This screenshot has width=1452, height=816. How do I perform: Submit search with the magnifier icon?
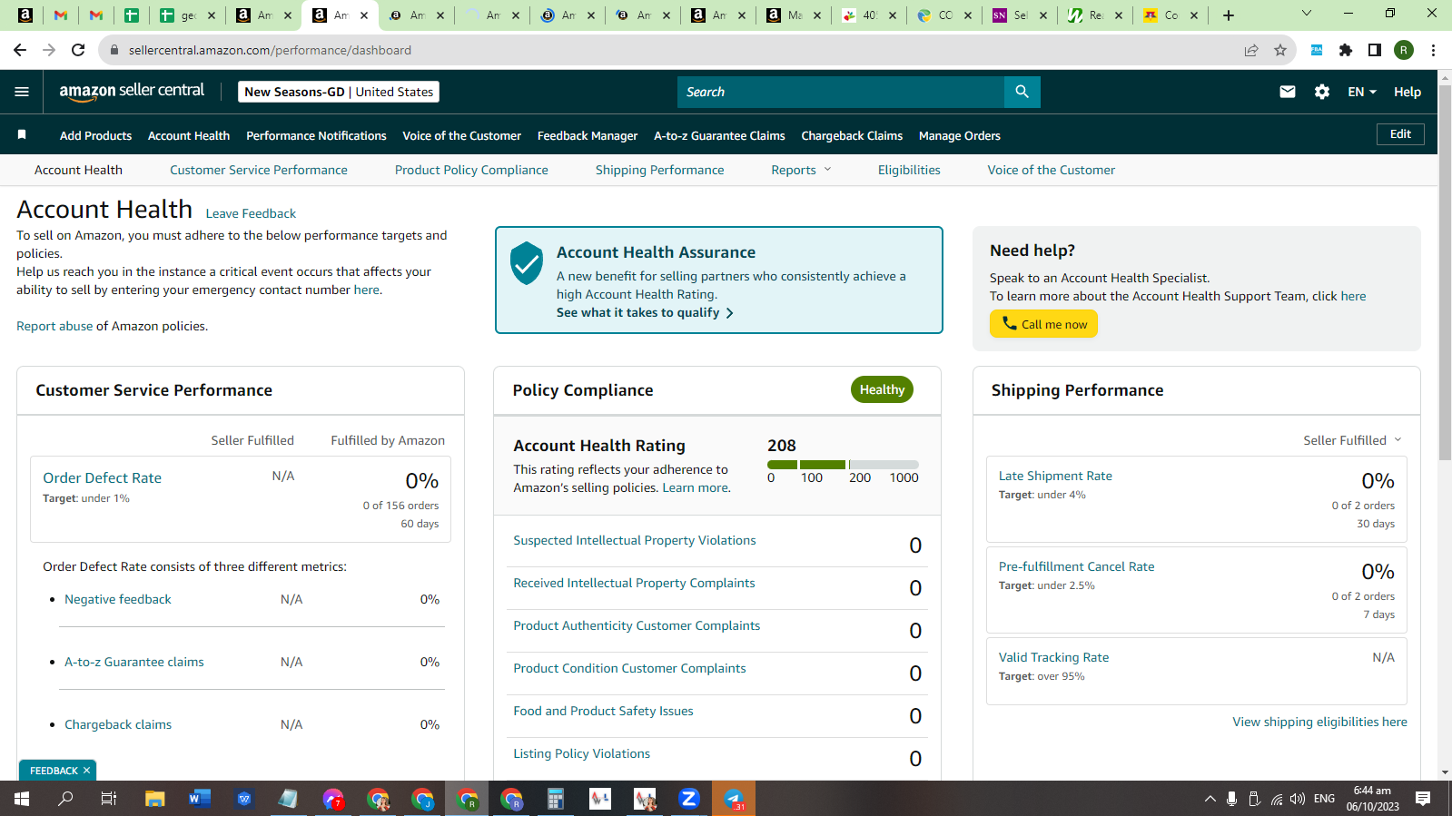click(1022, 92)
